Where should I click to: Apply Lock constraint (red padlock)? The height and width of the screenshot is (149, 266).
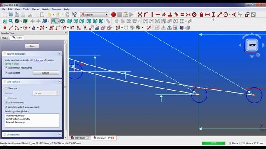coord(201,14)
